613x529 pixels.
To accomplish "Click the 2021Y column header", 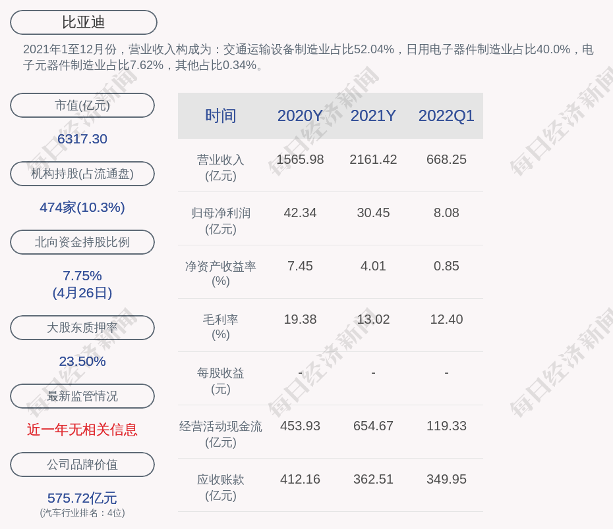I will [x=373, y=116].
